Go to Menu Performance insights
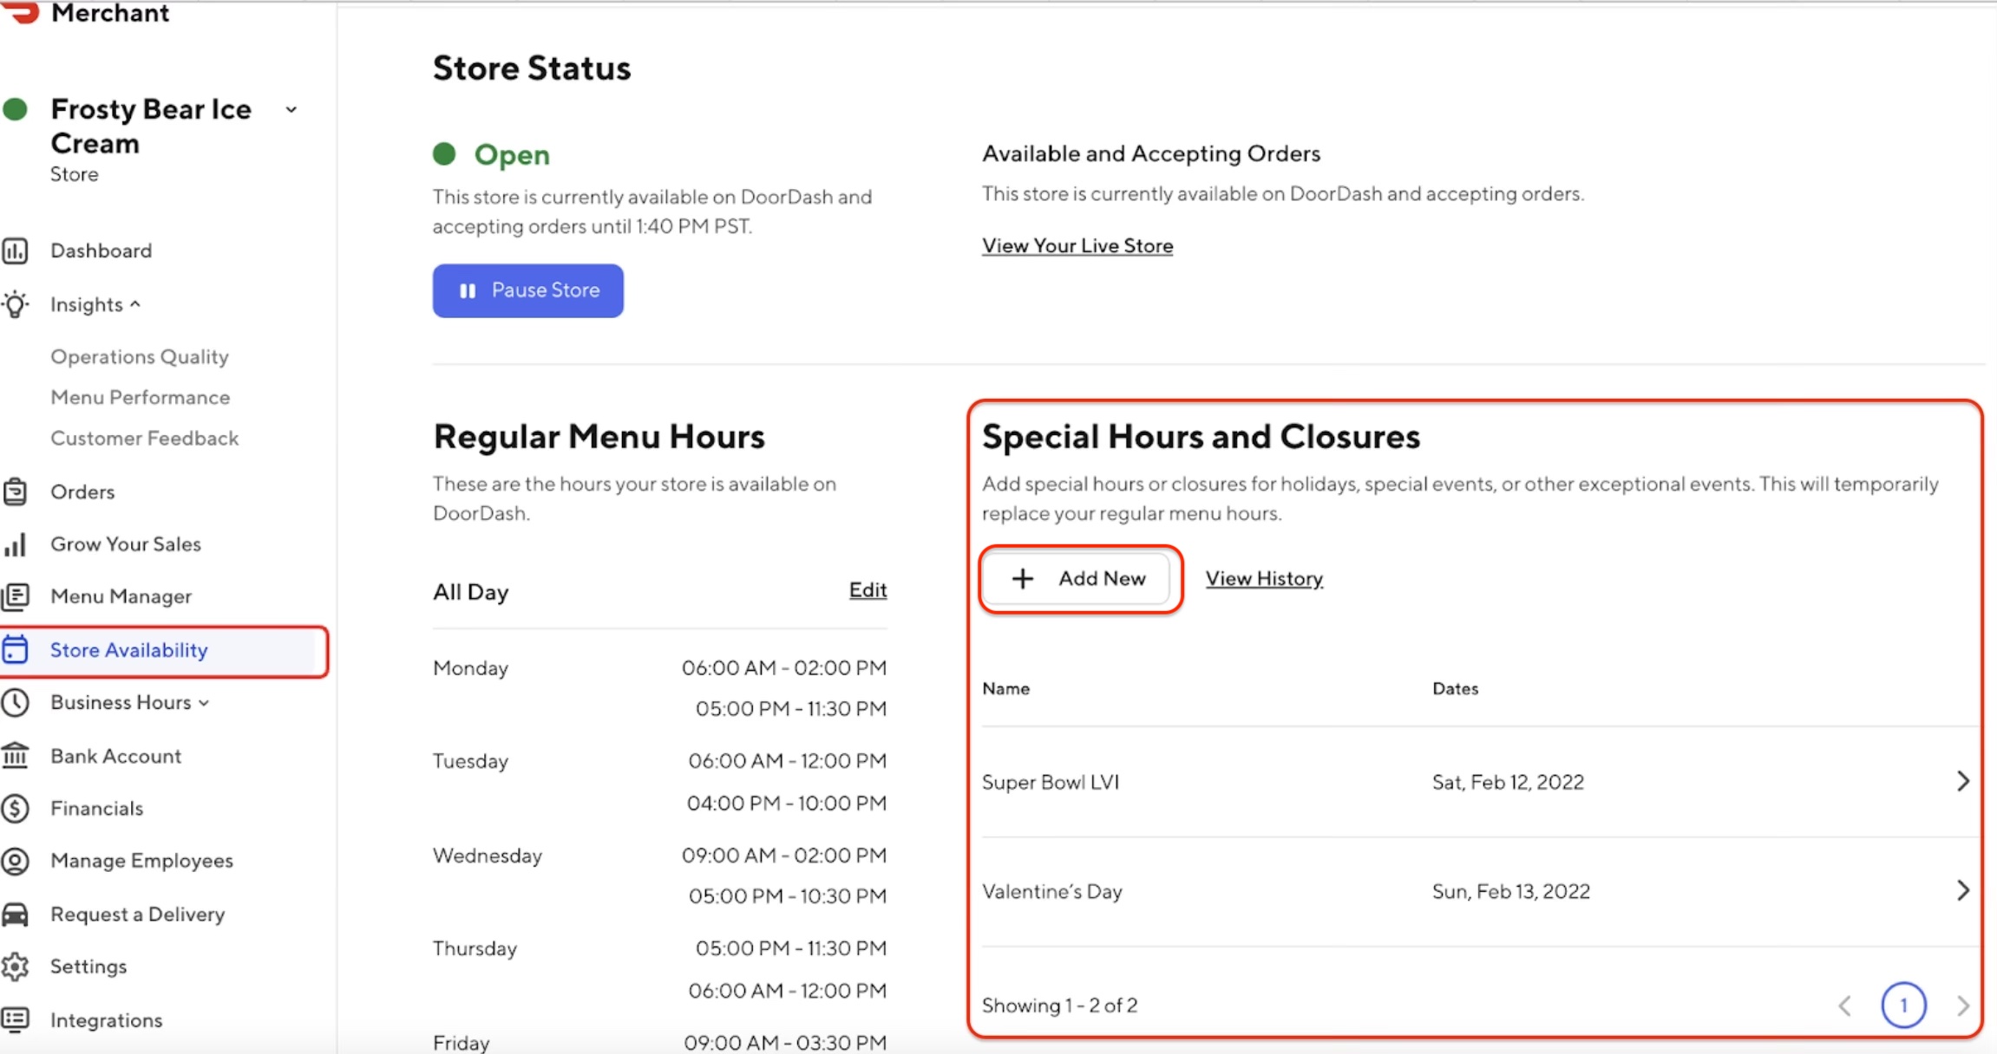Viewport: 1997px width, 1054px height. coord(141,398)
